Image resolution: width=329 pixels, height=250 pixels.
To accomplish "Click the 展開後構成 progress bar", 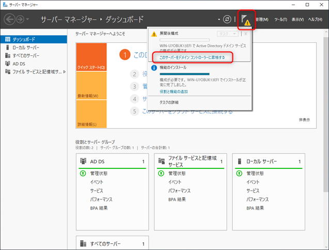I will [184, 40].
